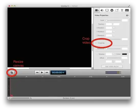Click the Shadow value input field
This screenshot has width=138, height=110.
click(109, 54)
